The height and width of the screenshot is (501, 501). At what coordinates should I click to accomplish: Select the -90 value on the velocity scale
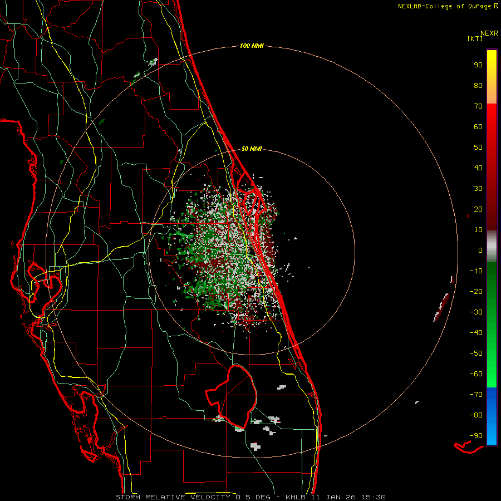point(476,436)
